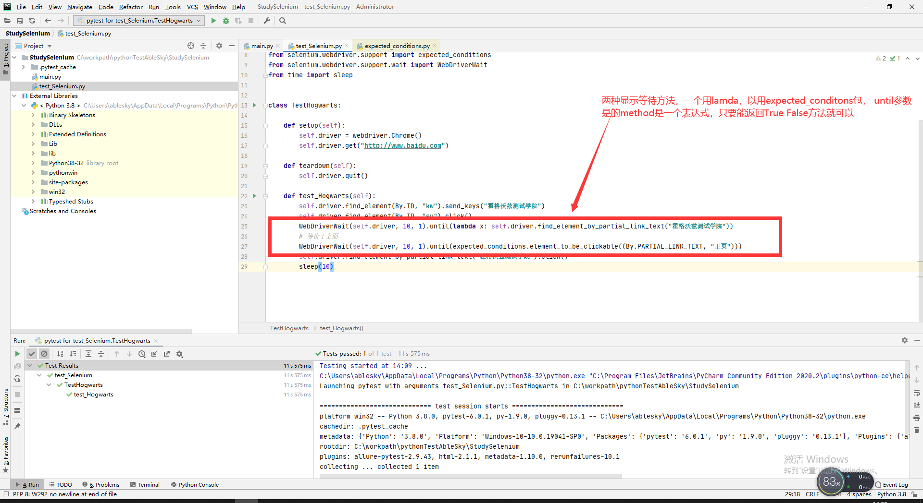Image resolution: width=923 pixels, height=503 pixels.
Task: Toggle the read-only lock in status bar
Action: click(914, 494)
